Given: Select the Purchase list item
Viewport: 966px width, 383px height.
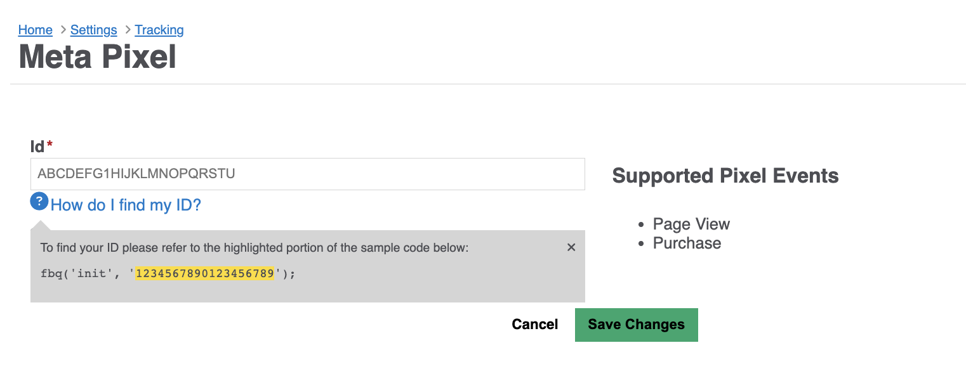Looking at the screenshot, I should point(687,243).
